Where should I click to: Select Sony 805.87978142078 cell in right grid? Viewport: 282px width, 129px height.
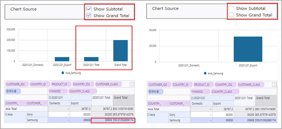[266, 115]
